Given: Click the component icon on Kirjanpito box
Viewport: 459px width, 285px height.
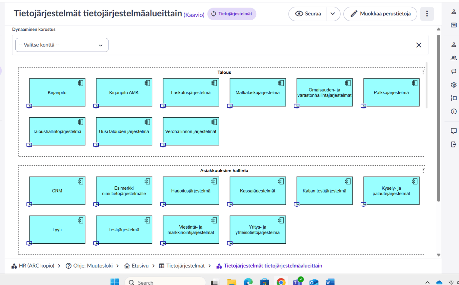Looking at the screenshot, I should (x=80, y=83).
